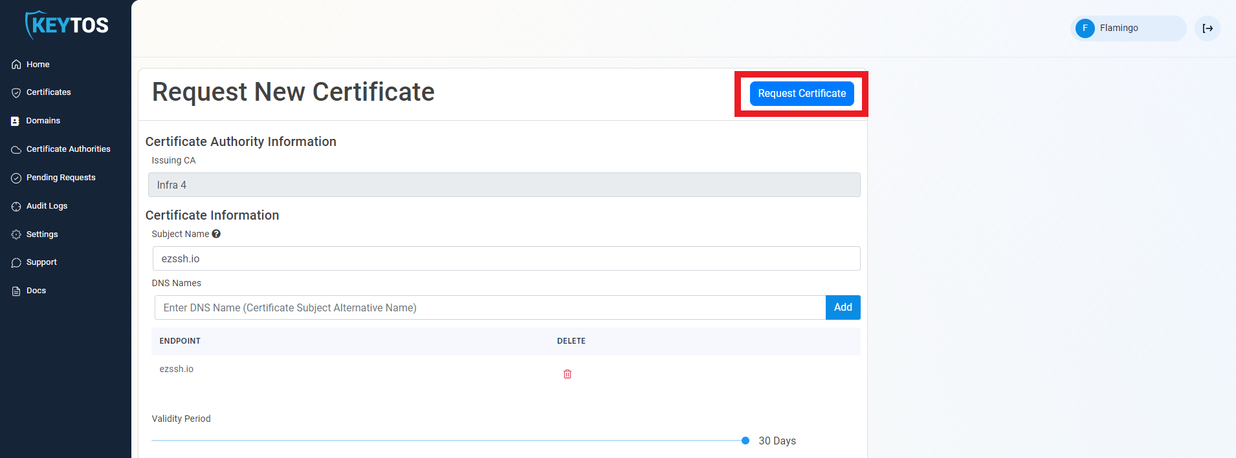Image resolution: width=1236 pixels, height=458 pixels.
Task: Click the Keytos logo
Action: tap(66, 25)
